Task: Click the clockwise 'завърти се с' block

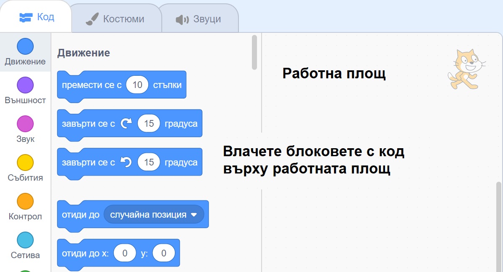Action: (130, 125)
